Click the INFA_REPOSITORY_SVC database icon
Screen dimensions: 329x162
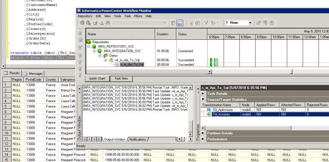[x=94, y=47]
